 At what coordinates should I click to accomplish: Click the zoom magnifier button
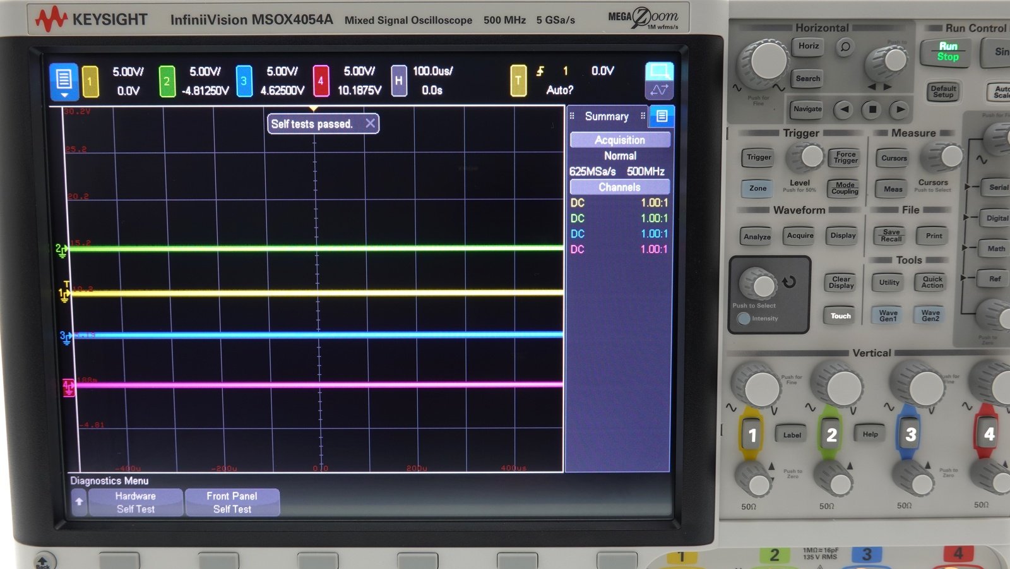(845, 47)
